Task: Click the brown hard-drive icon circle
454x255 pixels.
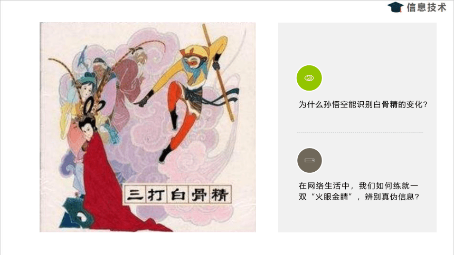Action: click(x=309, y=160)
